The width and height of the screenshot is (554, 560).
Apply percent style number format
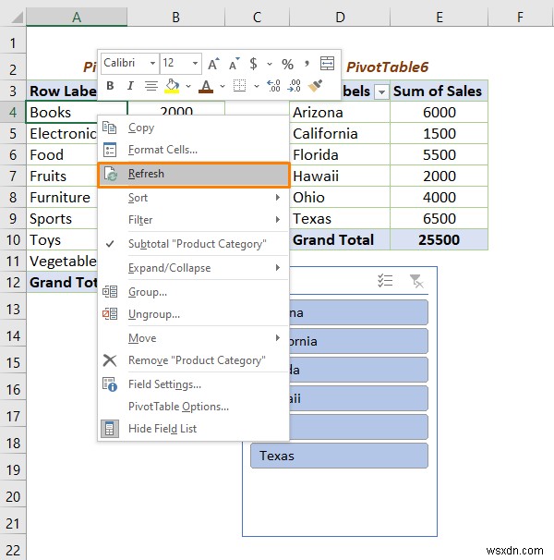[x=287, y=64]
